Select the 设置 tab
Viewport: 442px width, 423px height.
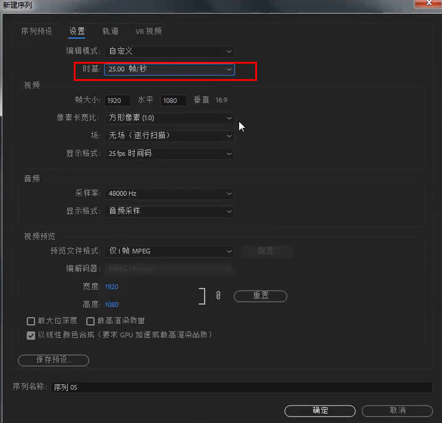(77, 31)
